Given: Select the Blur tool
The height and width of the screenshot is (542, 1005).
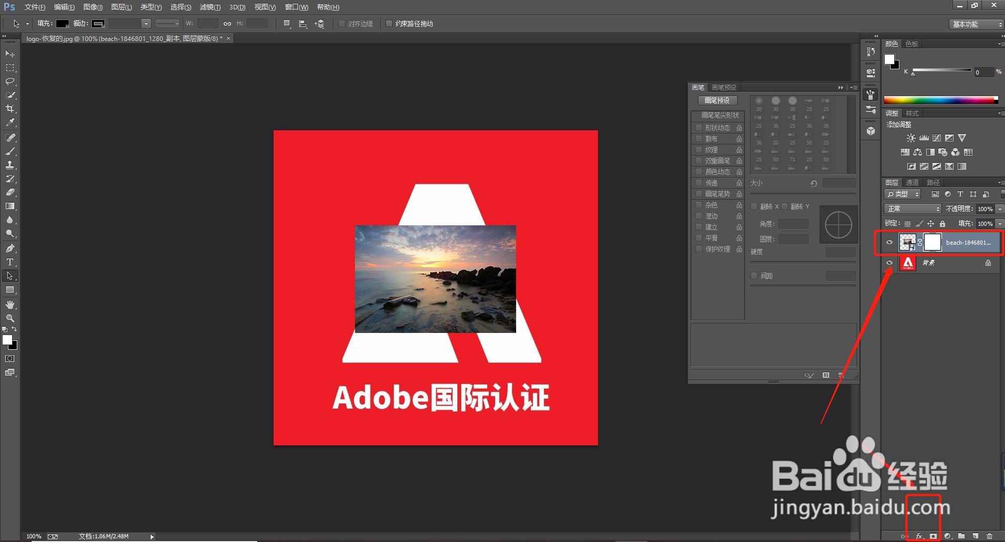Looking at the screenshot, I should coord(10,220).
